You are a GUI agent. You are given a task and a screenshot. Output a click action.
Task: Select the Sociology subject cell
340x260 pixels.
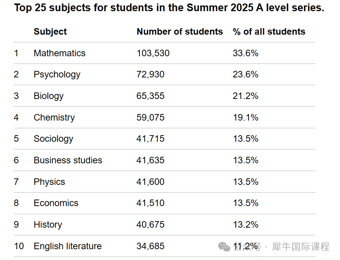[53, 139]
